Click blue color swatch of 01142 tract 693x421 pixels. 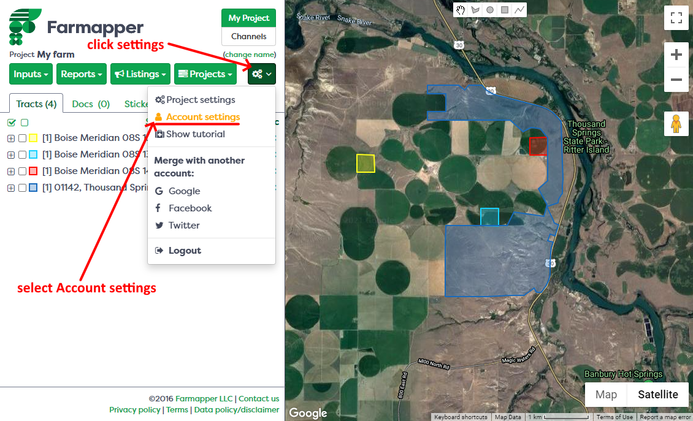[33, 188]
